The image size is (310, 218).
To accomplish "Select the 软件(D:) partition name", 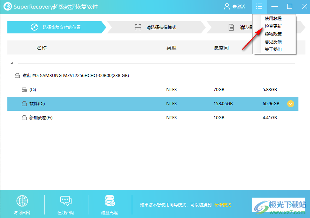I will tap(37, 104).
